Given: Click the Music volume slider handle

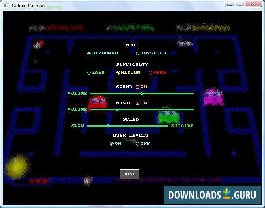Looking at the screenshot, I should point(117,110).
